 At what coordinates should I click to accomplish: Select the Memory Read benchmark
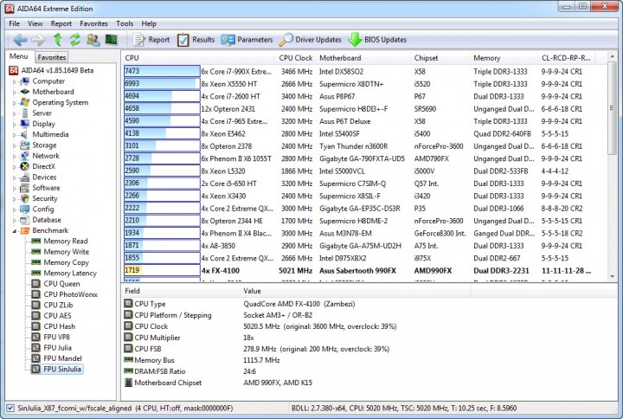click(x=61, y=242)
